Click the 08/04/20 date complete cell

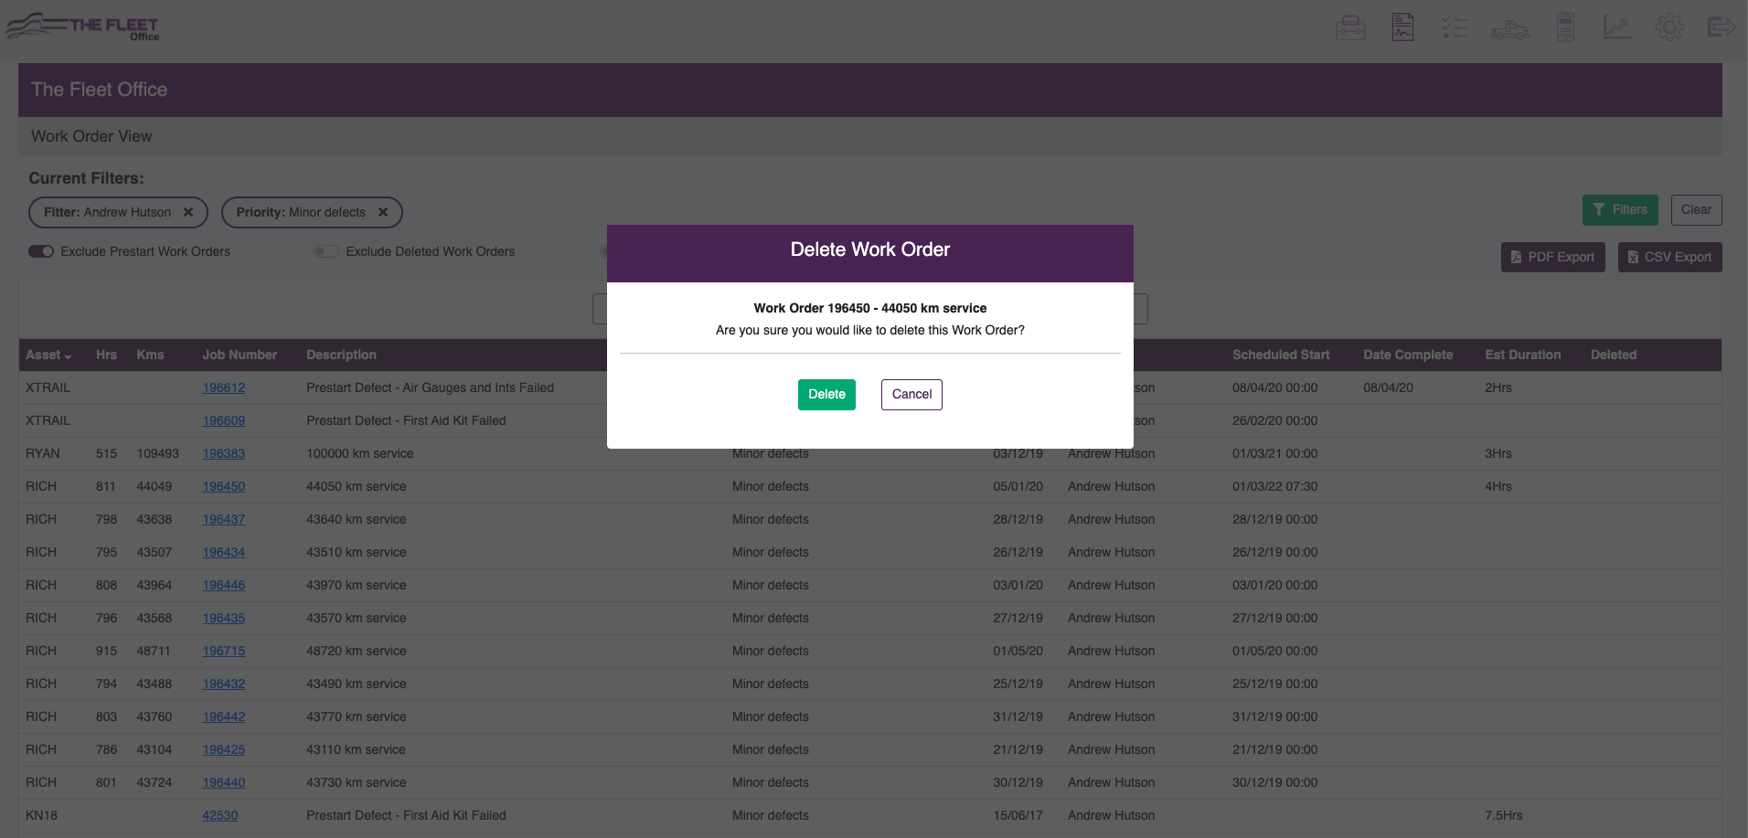[1388, 387]
